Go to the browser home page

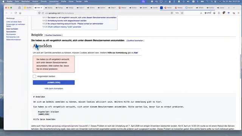[20, 13]
